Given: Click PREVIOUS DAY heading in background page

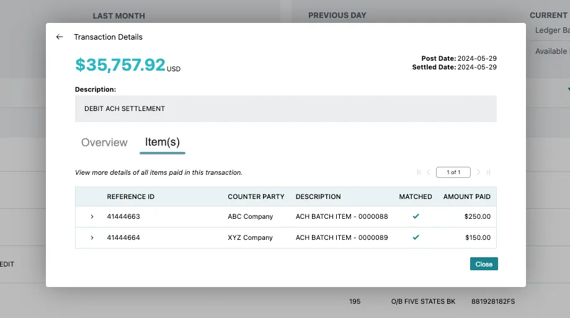Looking at the screenshot, I should coord(337,15).
